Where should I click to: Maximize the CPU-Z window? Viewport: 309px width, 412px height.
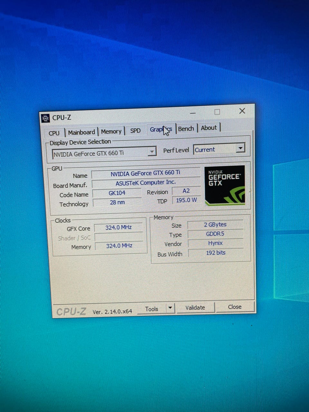tap(217, 112)
